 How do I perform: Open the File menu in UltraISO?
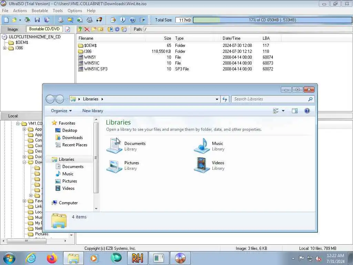5,11
